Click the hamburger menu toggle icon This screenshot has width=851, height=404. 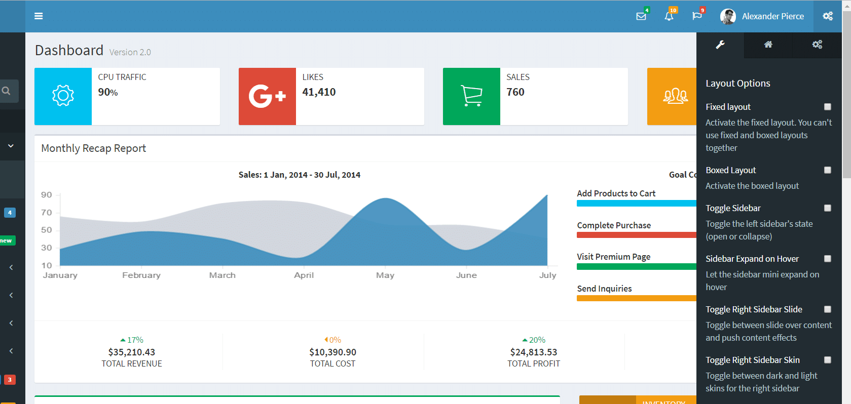coord(39,16)
